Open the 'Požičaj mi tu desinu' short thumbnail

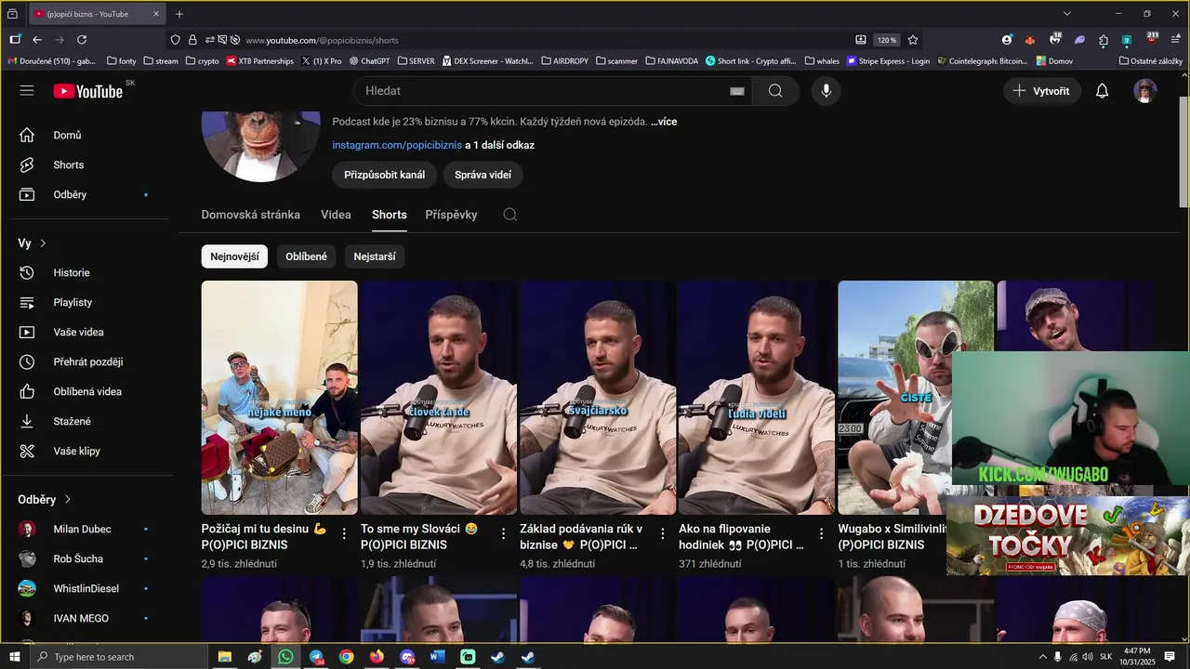[x=279, y=398]
